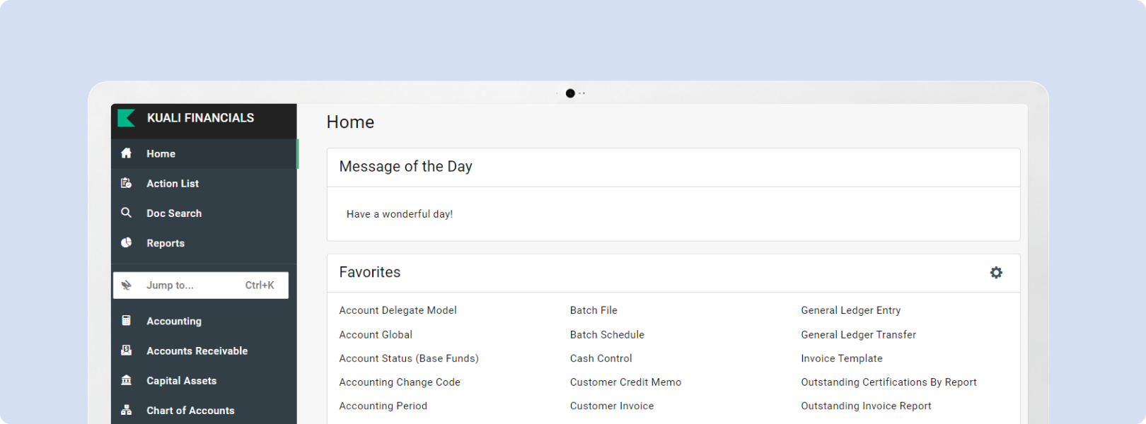Open Action List from sidebar
1146x424 pixels.
[x=204, y=183]
